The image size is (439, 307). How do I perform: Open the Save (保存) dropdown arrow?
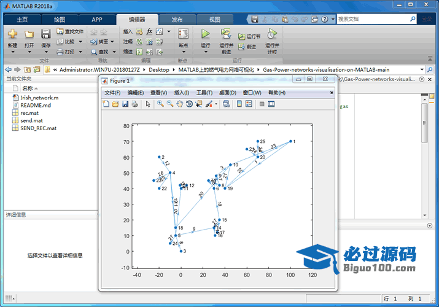pos(46,52)
